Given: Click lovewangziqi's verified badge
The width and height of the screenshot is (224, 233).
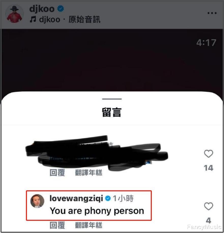Looking at the screenshot, I should [x=108, y=198].
